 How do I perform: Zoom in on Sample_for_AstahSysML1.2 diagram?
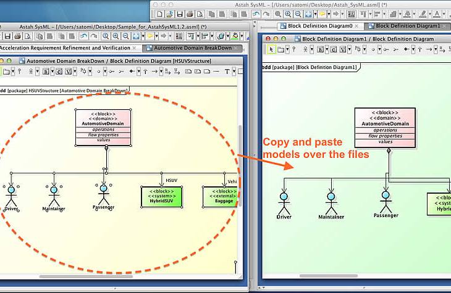pyautogui.click(x=116, y=36)
